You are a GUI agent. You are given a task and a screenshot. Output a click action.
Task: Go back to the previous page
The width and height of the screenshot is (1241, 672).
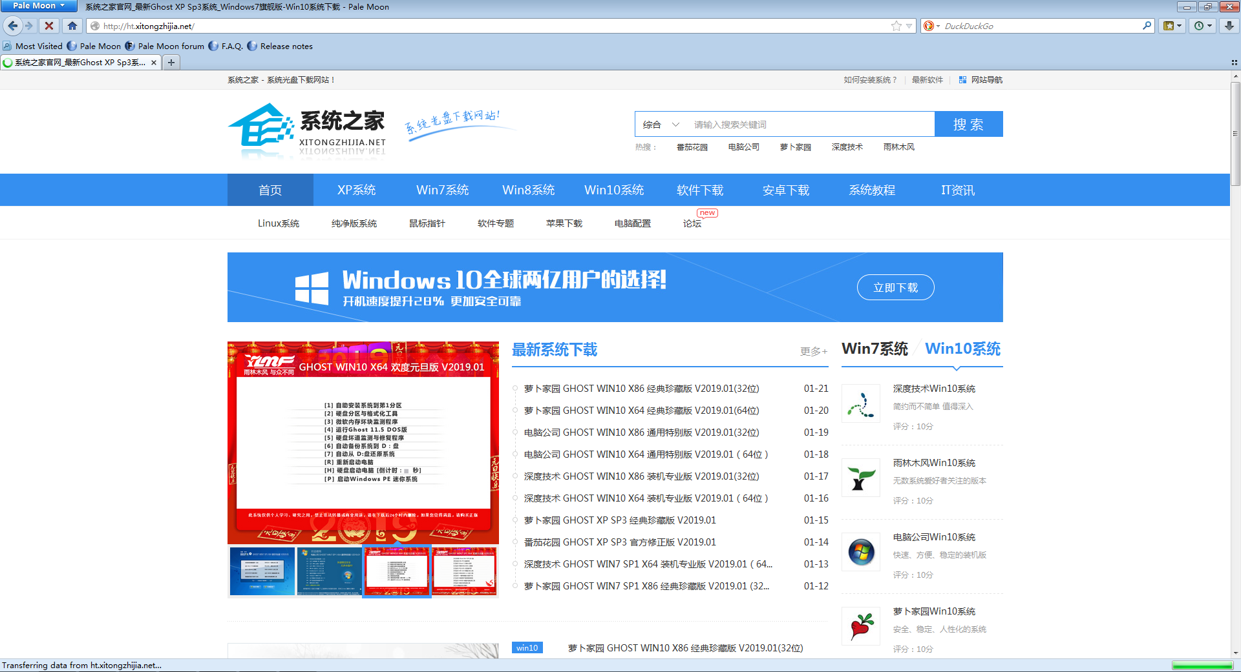(13, 26)
